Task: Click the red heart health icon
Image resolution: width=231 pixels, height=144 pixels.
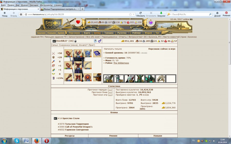Action: click(78, 22)
